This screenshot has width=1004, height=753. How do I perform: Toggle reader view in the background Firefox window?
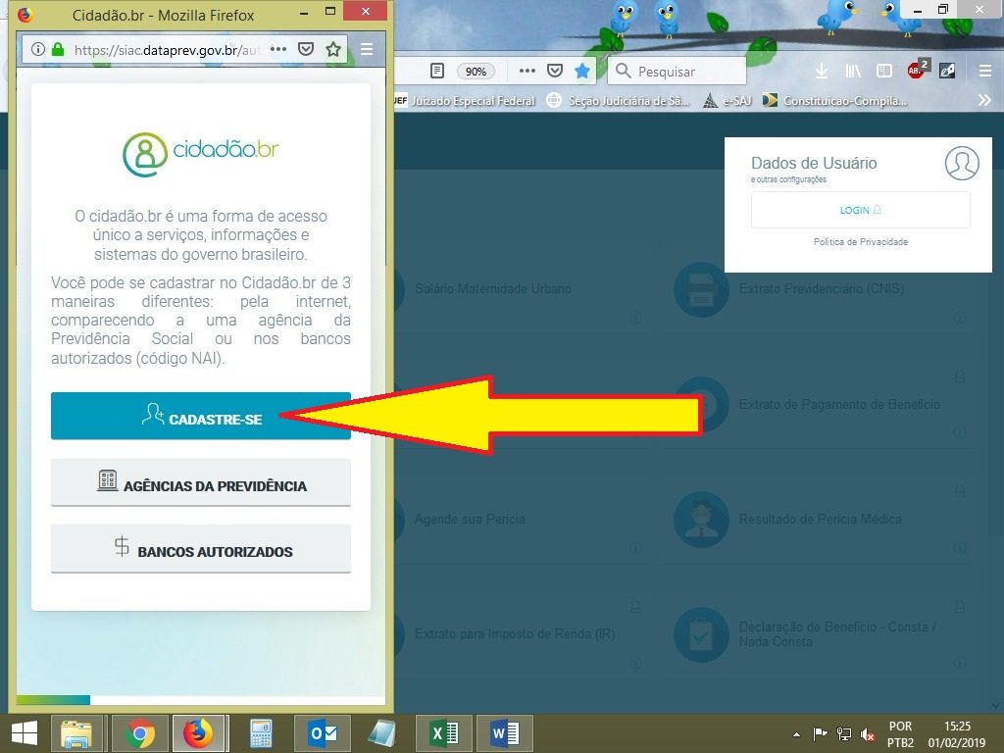click(x=437, y=71)
